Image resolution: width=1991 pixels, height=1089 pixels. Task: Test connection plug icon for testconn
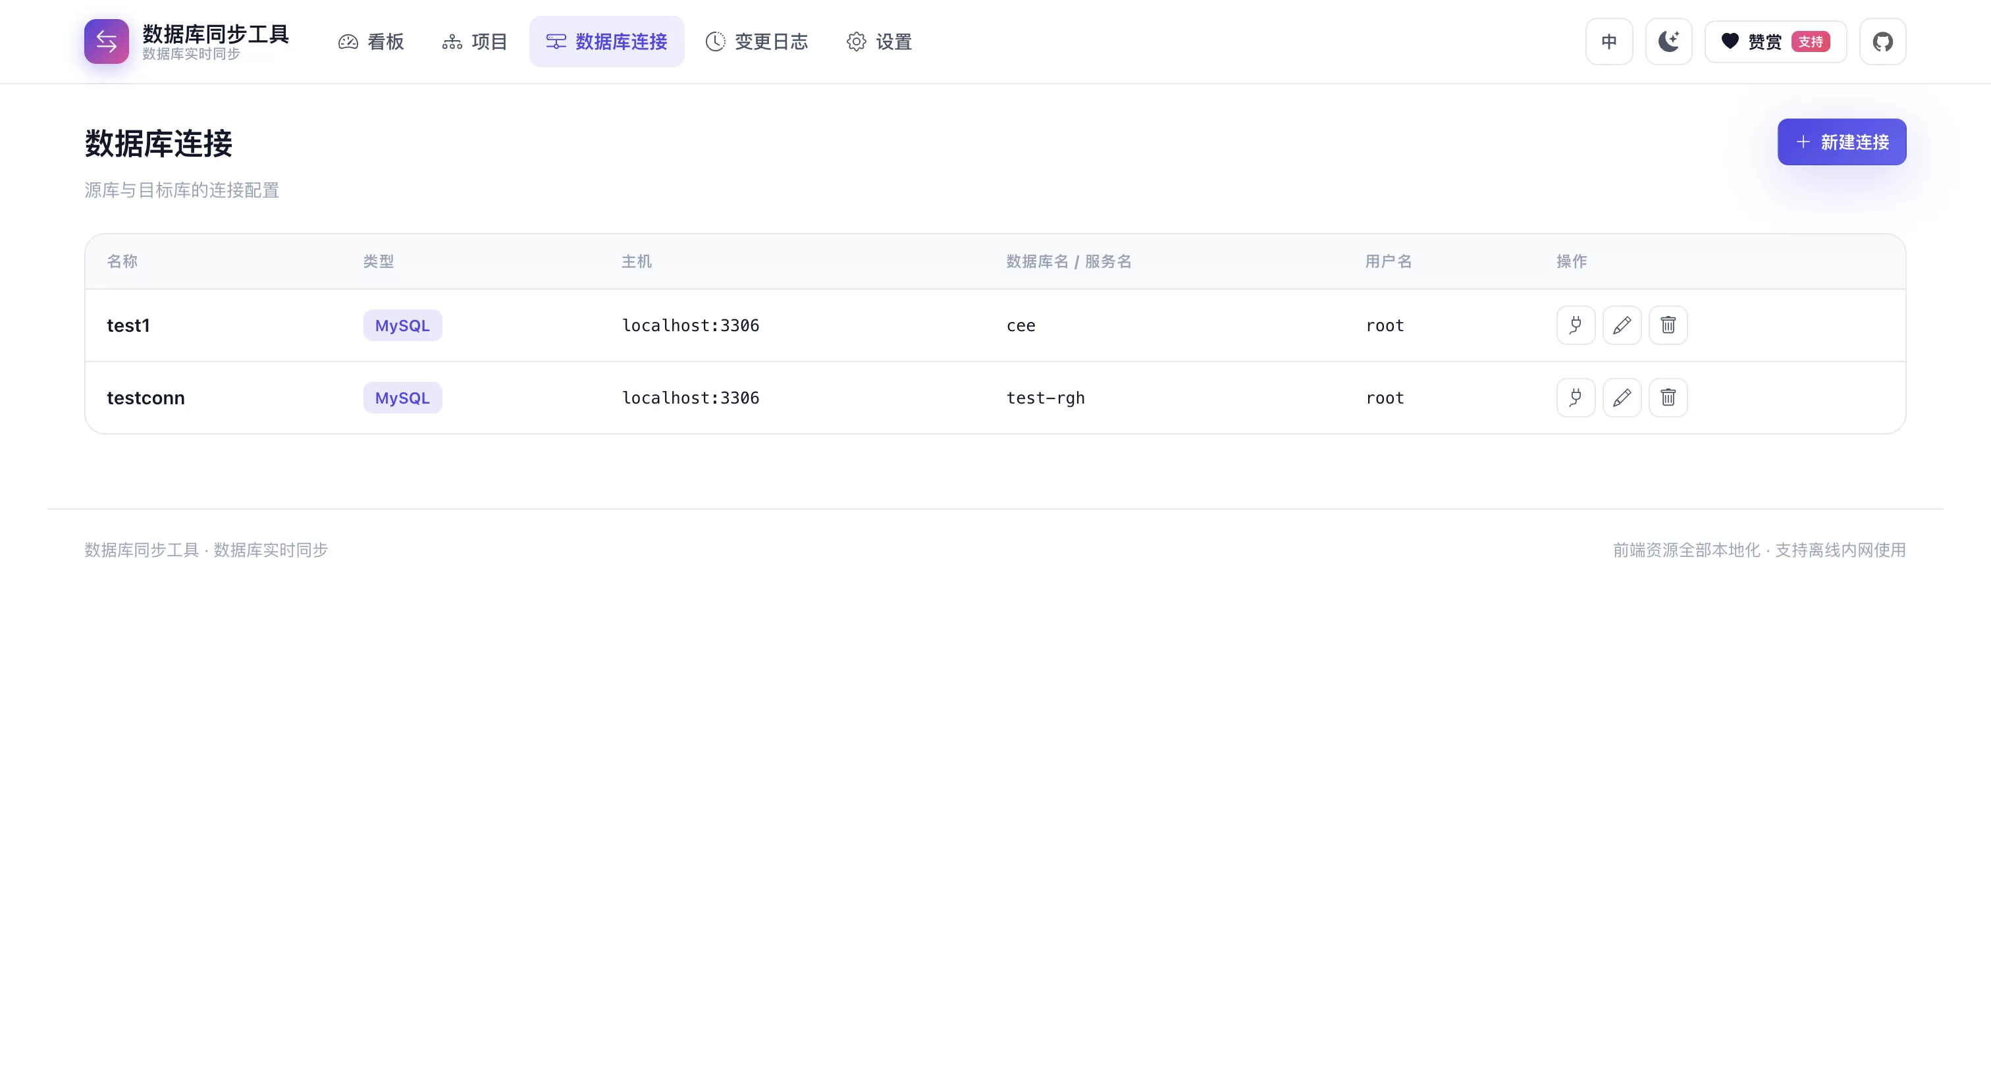pyautogui.click(x=1576, y=398)
